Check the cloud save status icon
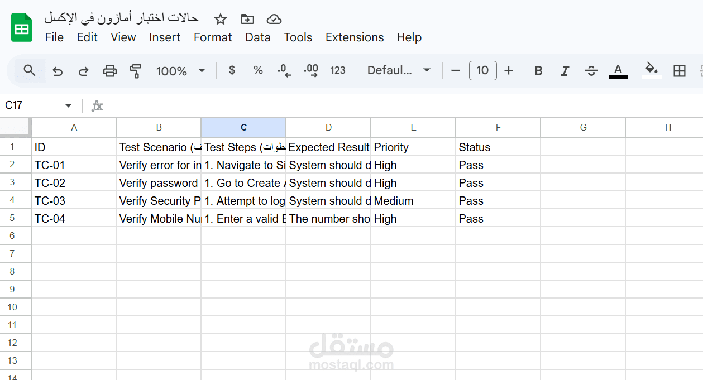The width and height of the screenshot is (703, 380). tap(274, 19)
